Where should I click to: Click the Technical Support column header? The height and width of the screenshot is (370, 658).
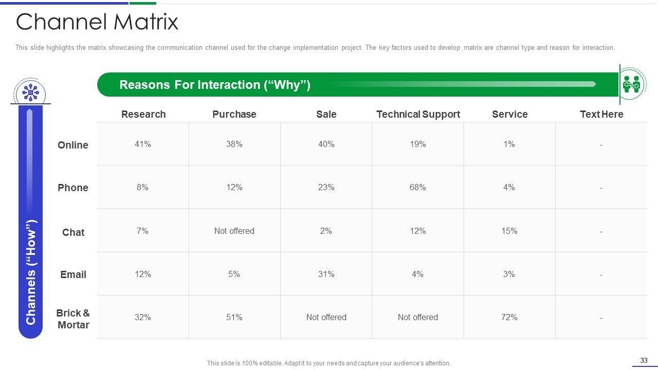pos(418,114)
